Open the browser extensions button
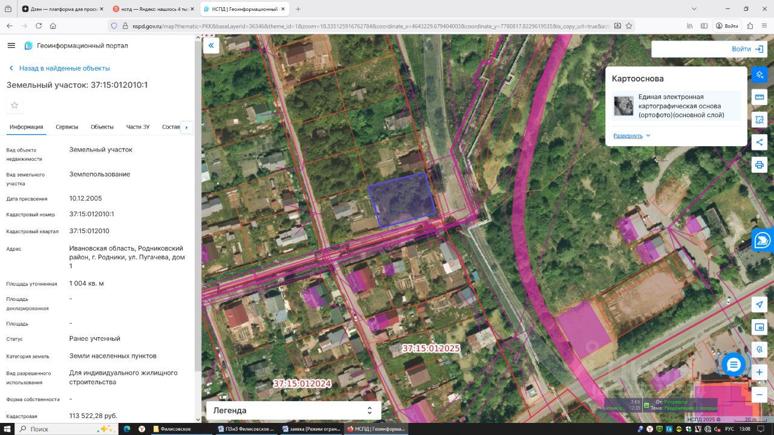 pos(750,26)
